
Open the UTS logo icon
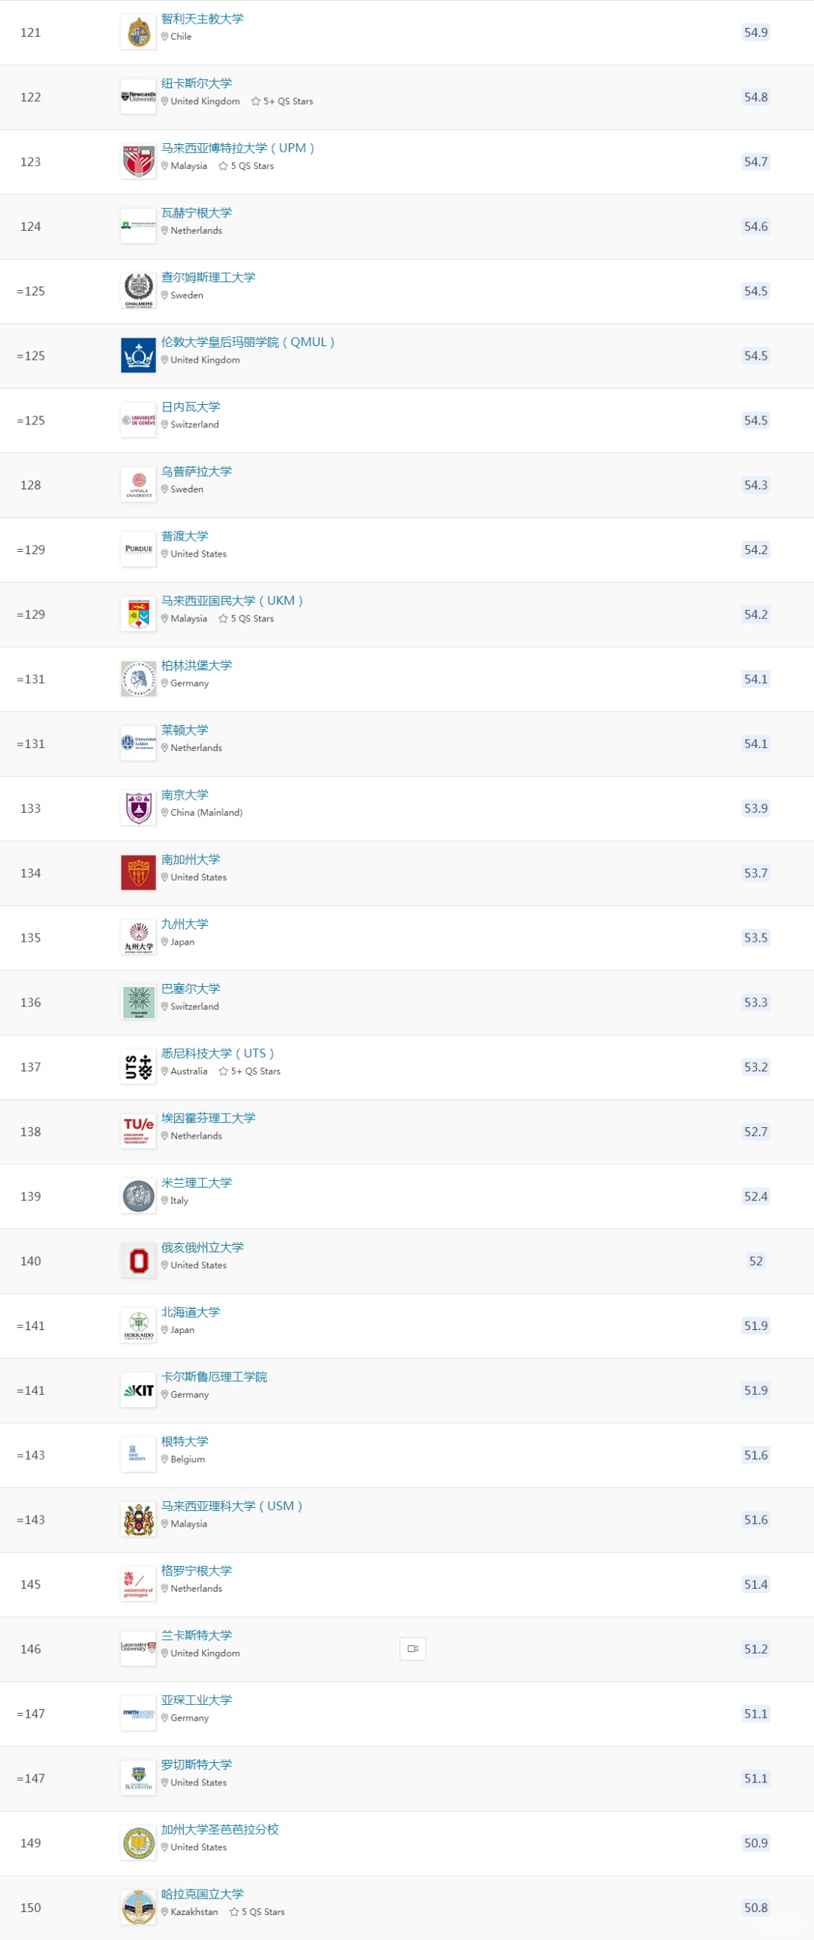139,1067
